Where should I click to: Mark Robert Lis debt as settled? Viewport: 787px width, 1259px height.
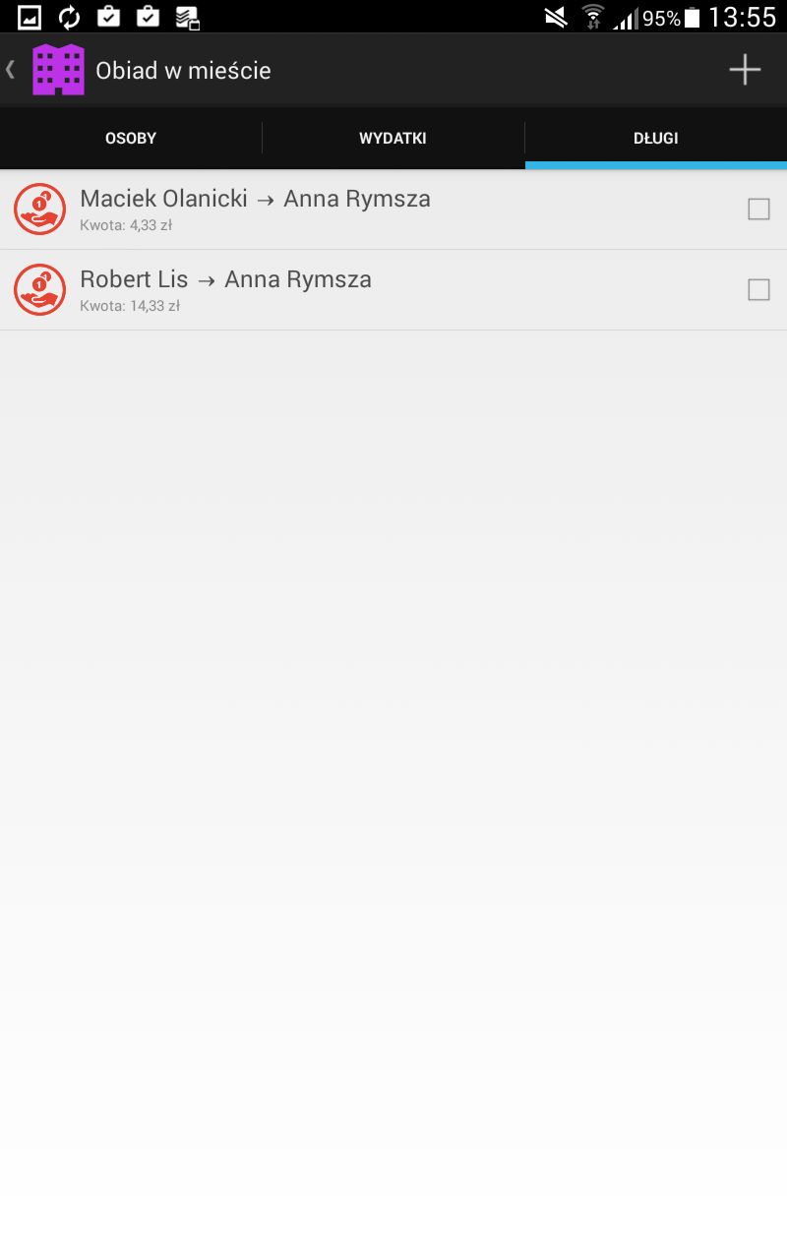(x=758, y=290)
